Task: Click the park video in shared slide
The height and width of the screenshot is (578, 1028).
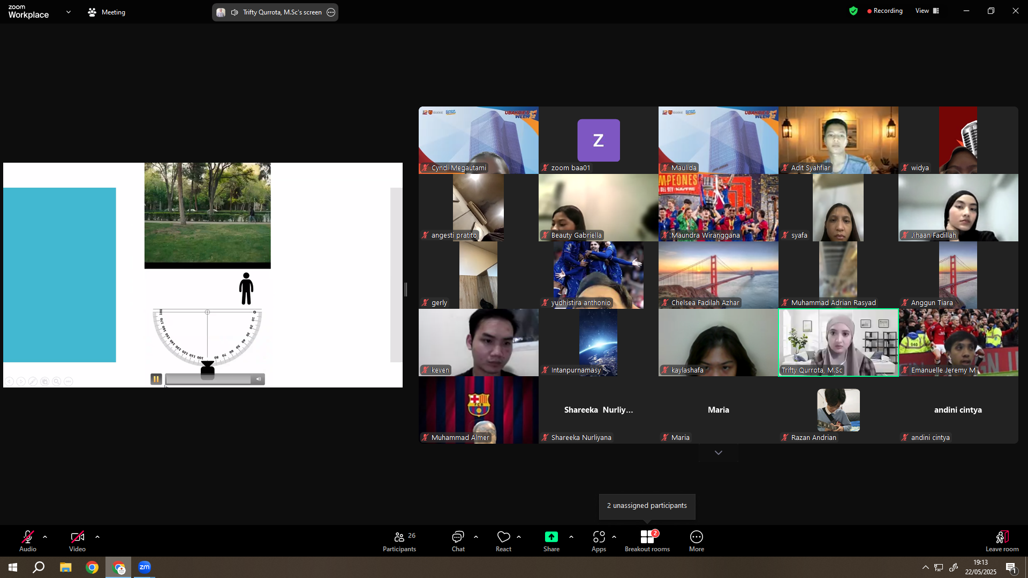Action: [x=207, y=215]
